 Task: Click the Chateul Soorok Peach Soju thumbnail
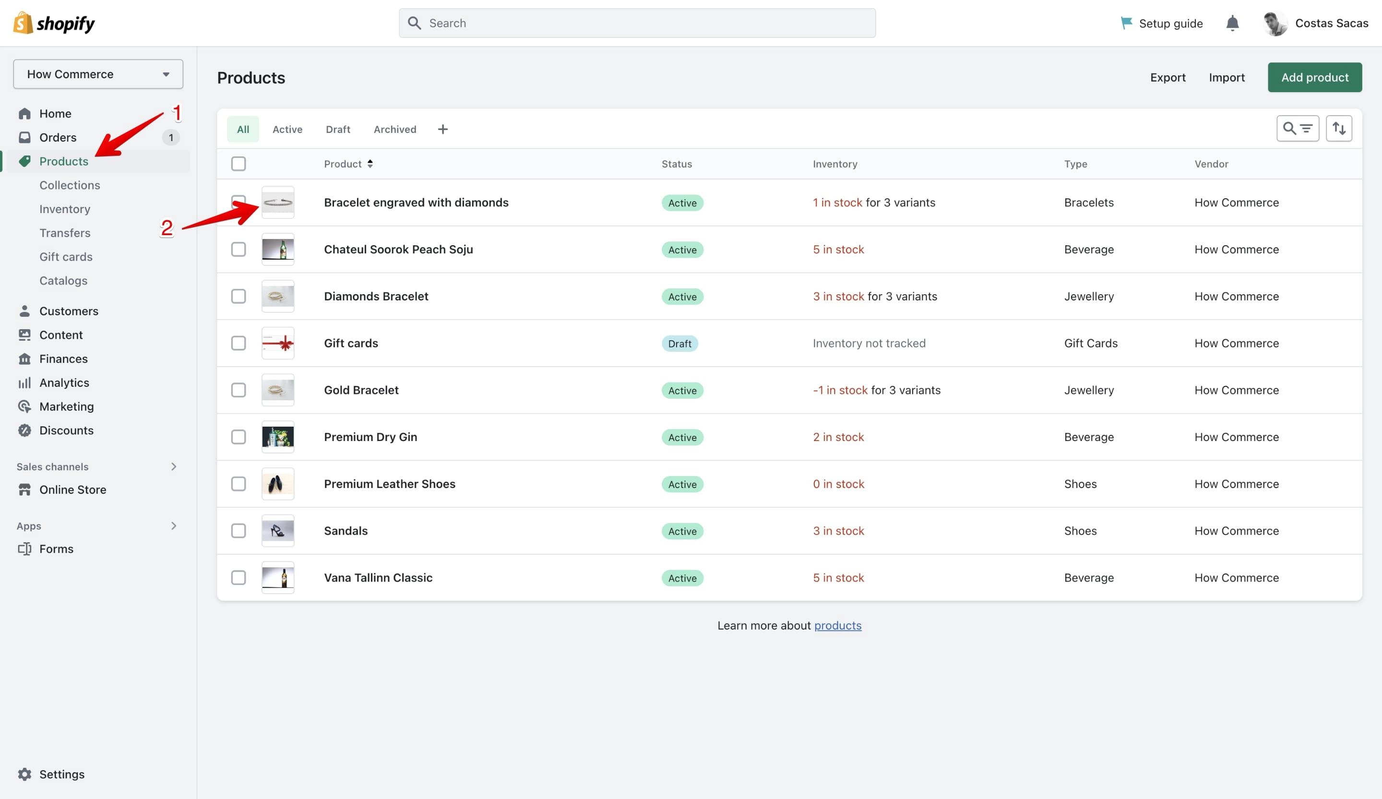(x=278, y=250)
